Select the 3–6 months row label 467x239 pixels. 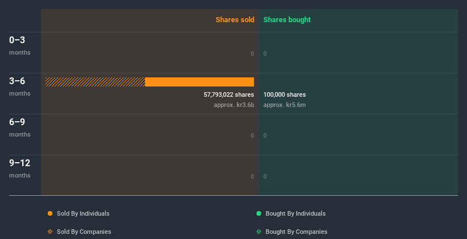pyautogui.click(x=20, y=86)
